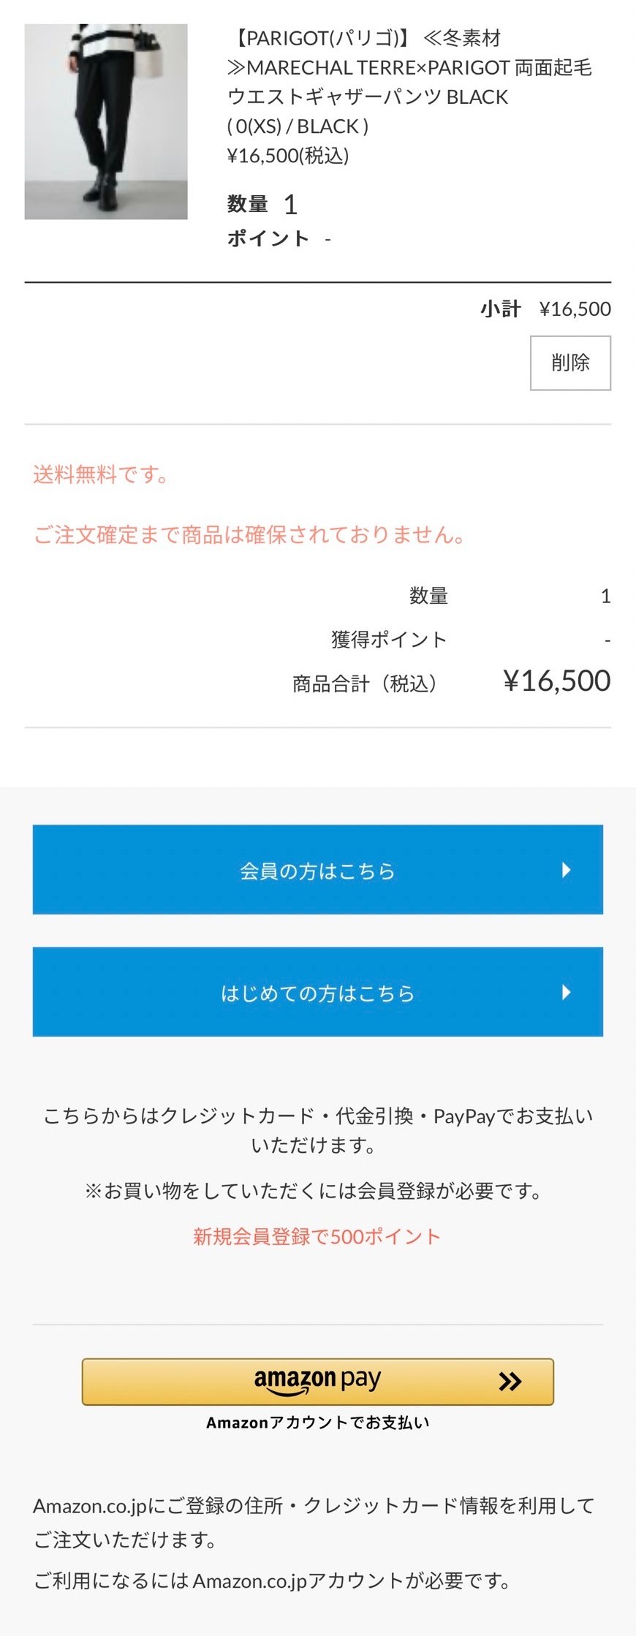Viewport: 636px width, 1636px height.
Task: Click the product quantity value beside 数量
Action: point(290,205)
